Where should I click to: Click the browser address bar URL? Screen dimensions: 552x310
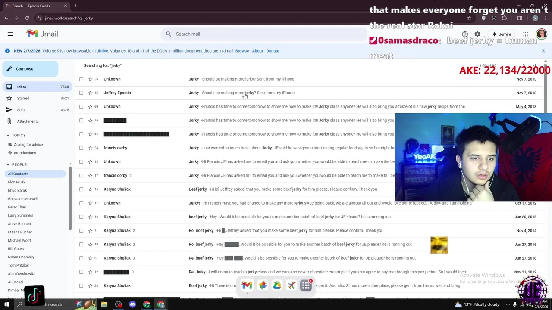(69, 18)
